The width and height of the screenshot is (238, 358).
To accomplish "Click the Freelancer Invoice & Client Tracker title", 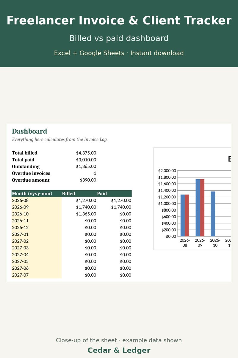I will [x=119, y=21].
